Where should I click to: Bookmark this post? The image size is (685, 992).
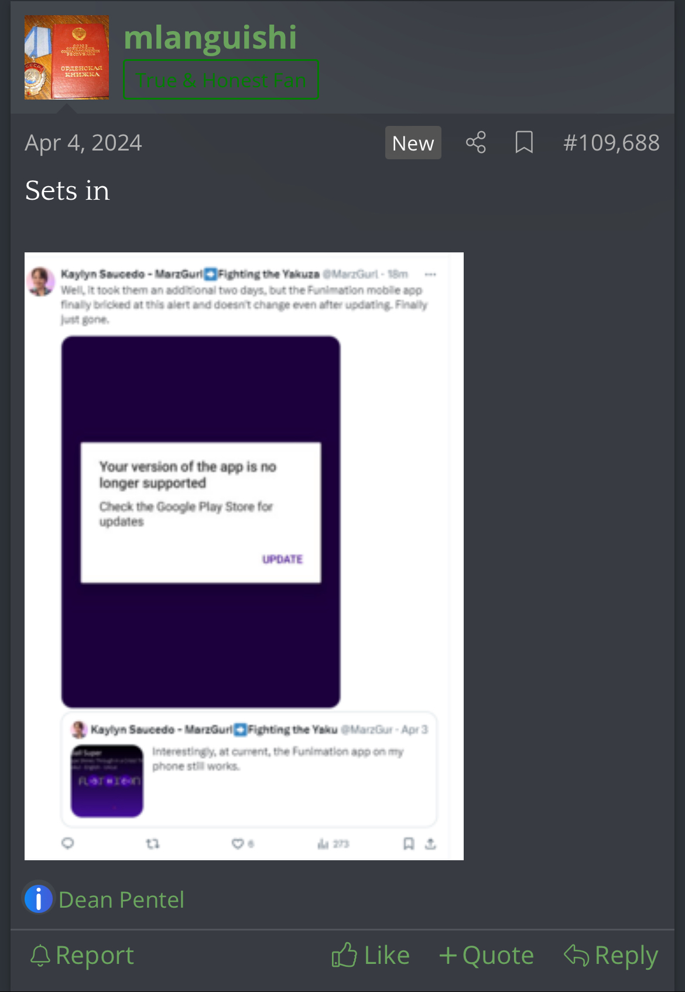[x=524, y=142]
